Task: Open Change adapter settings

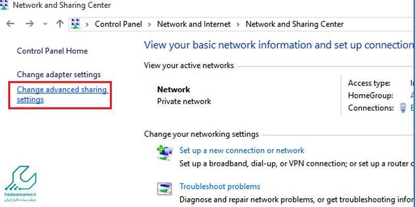Action: coord(59,75)
